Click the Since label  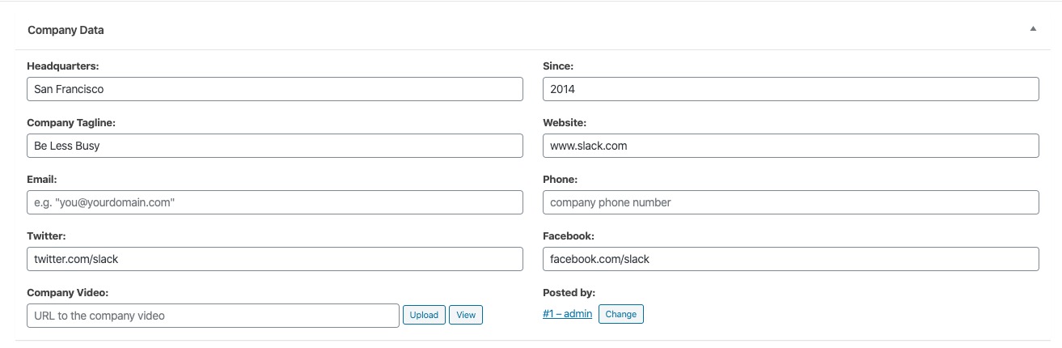(558, 66)
